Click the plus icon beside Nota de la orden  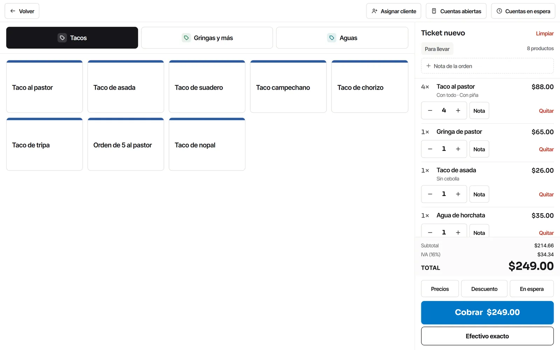pos(428,66)
